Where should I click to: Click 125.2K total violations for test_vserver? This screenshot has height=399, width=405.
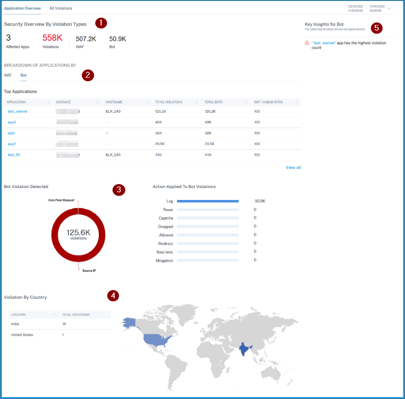pos(161,111)
